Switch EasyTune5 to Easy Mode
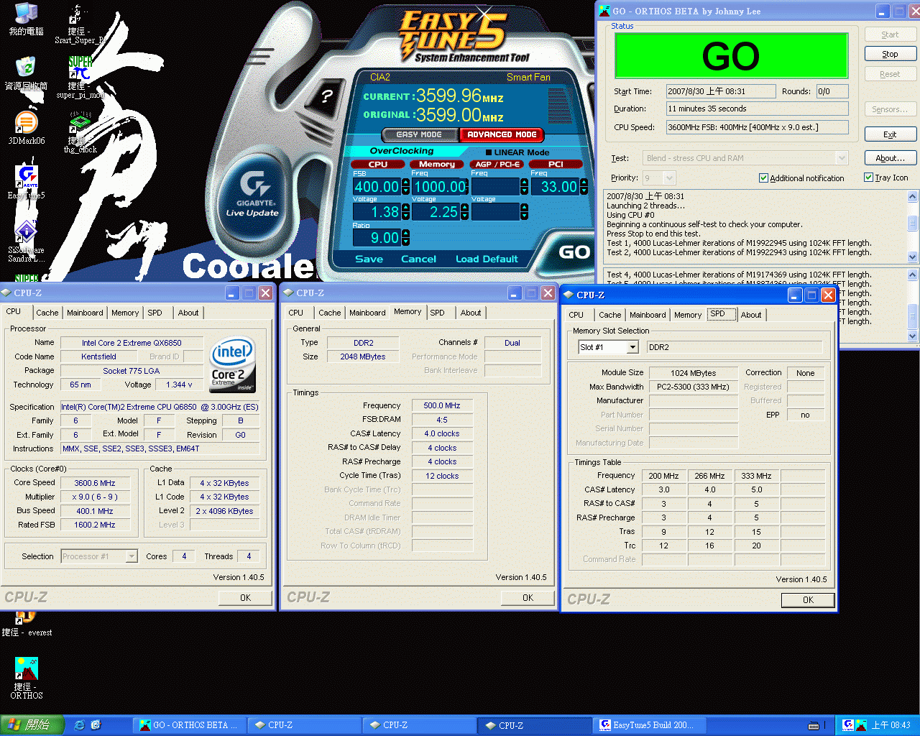This screenshot has height=736, width=920. tap(419, 134)
